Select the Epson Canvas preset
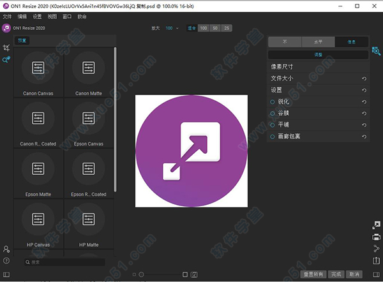383x282 pixels. tap(89, 123)
